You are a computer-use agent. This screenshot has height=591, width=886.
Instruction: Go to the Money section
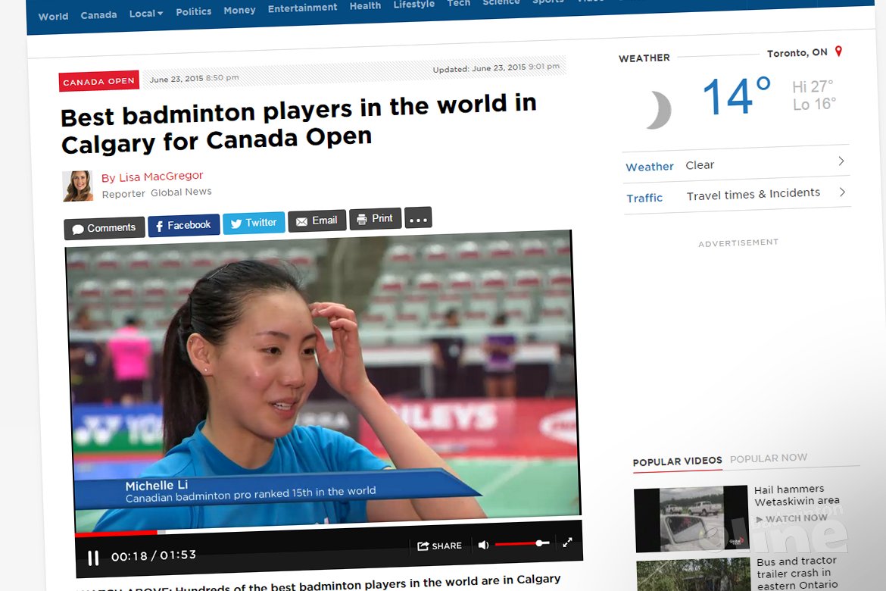(x=239, y=10)
